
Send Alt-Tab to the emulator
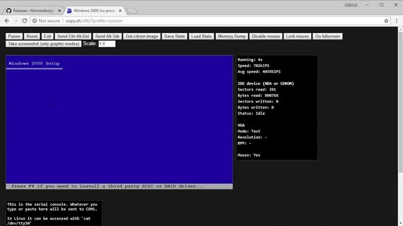[107, 36]
